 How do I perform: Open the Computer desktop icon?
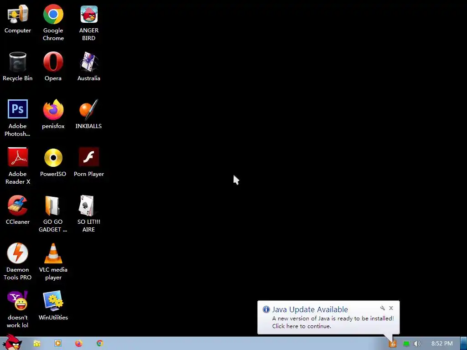point(18,19)
